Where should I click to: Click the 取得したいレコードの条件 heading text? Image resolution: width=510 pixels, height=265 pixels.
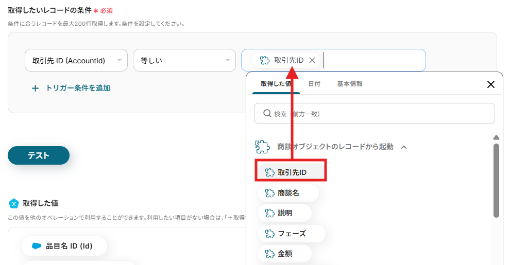(x=50, y=10)
